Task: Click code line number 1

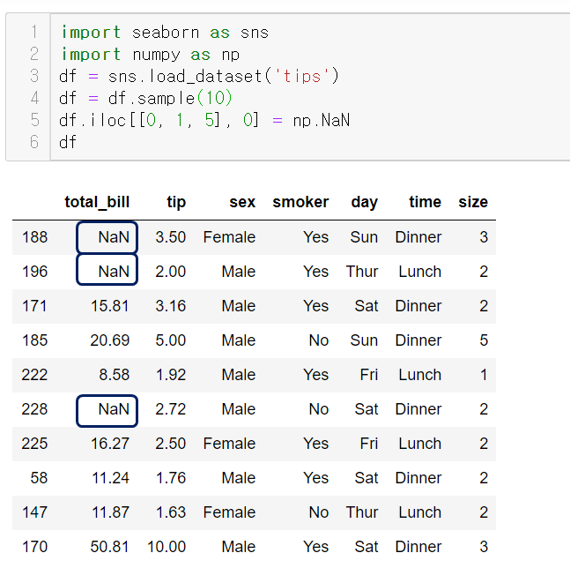Action: point(34,32)
